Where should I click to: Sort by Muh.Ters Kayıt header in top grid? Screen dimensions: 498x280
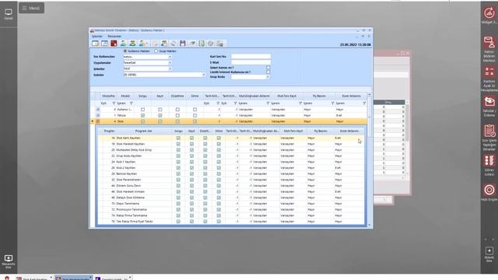click(286, 96)
